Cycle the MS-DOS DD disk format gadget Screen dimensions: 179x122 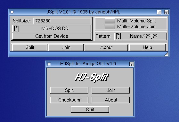pyautogui.click(x=52, y=28)
